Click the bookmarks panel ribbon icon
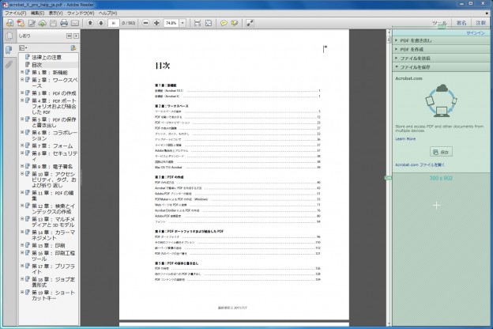Image resolution: width=493 pixels, height=329 pixels. pyautogui.click(x=9, y=50)
